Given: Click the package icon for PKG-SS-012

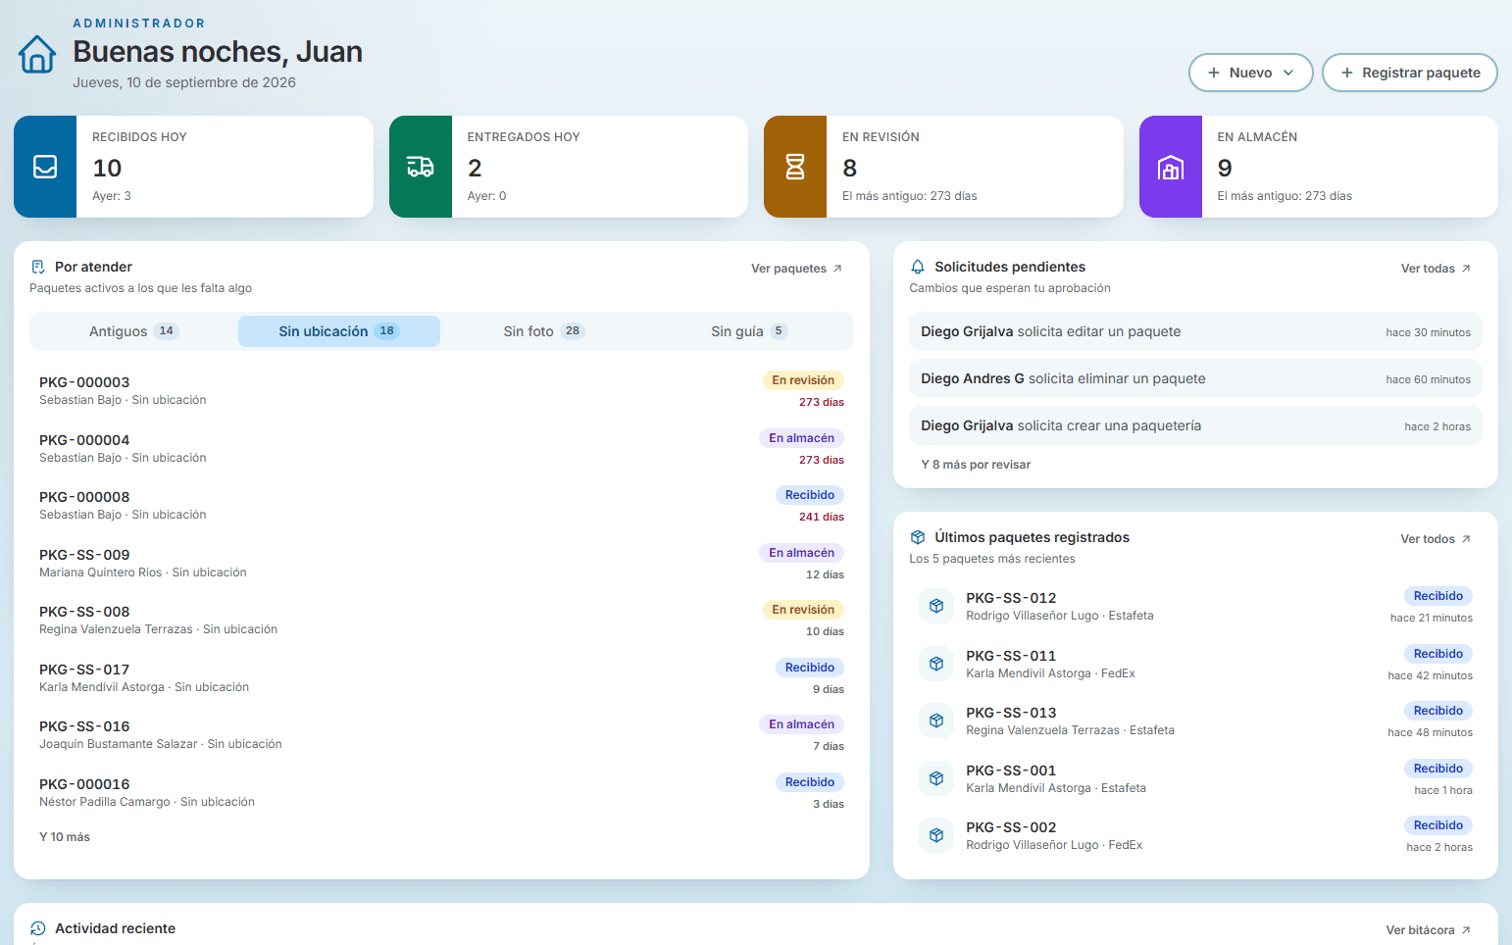Looking at the screenshot, I should 936,606.
